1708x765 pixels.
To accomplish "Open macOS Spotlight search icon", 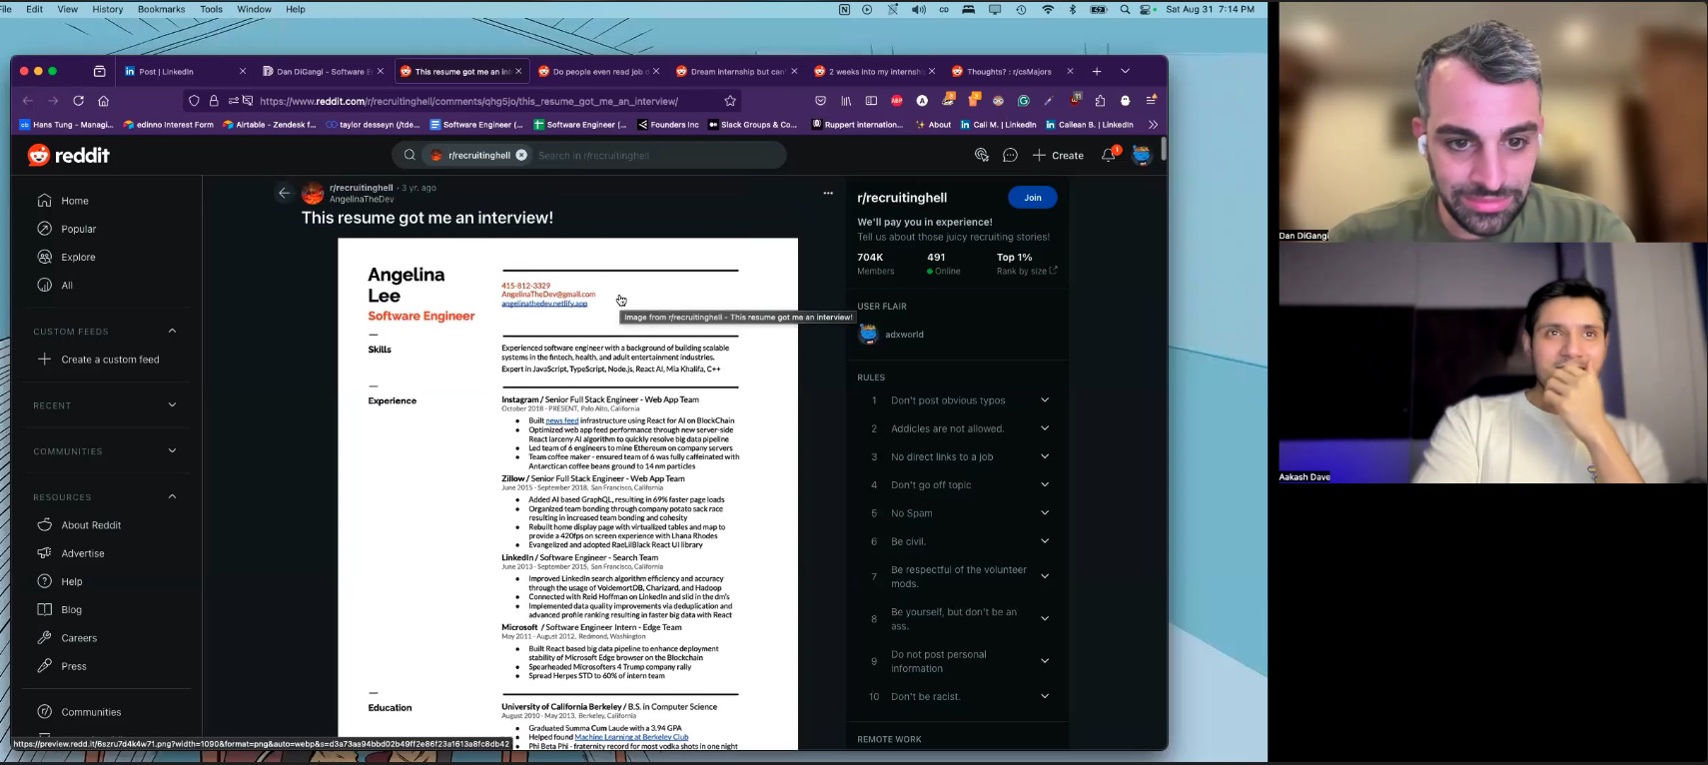I will coord(1126,9).
